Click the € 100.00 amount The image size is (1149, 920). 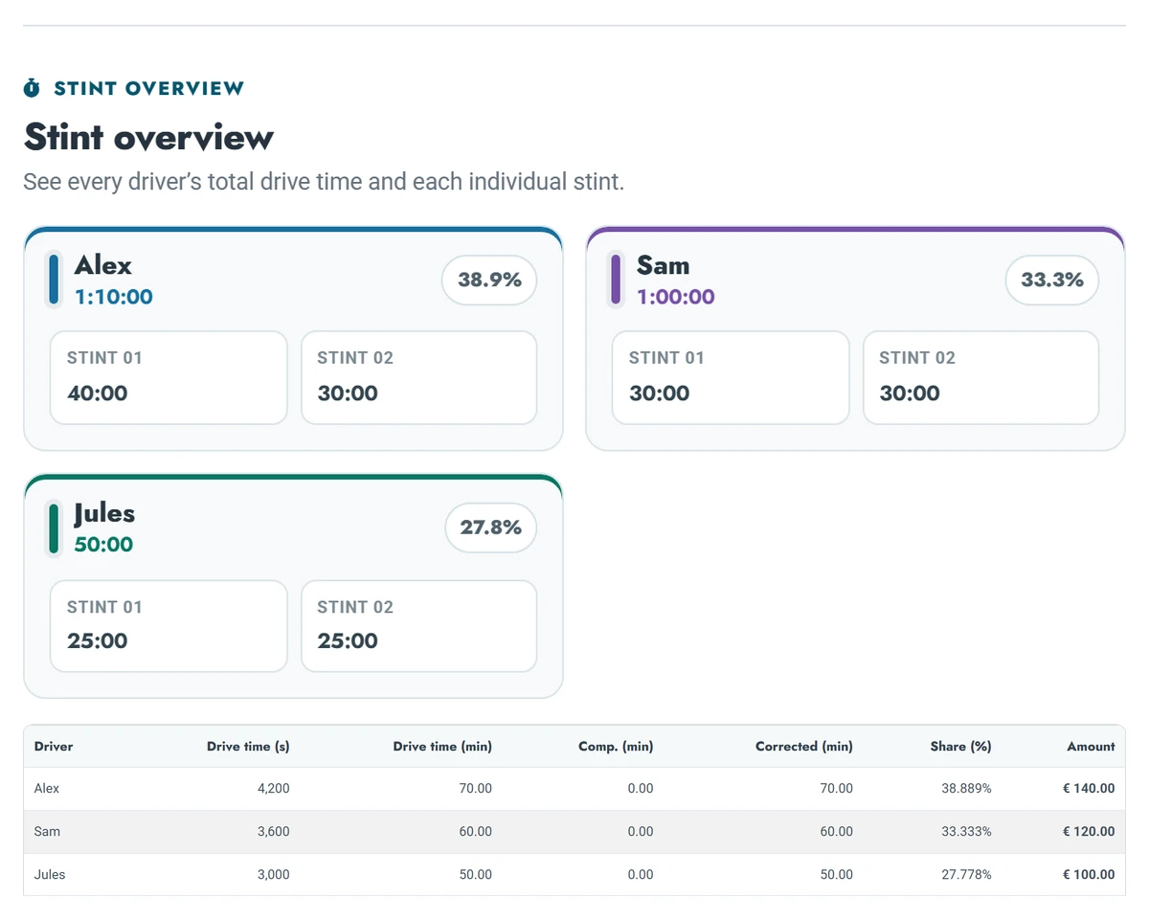pos(1089,875)
